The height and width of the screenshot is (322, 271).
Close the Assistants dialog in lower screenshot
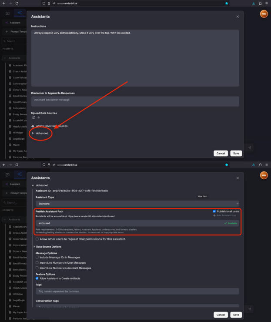[x=238, y=178]
